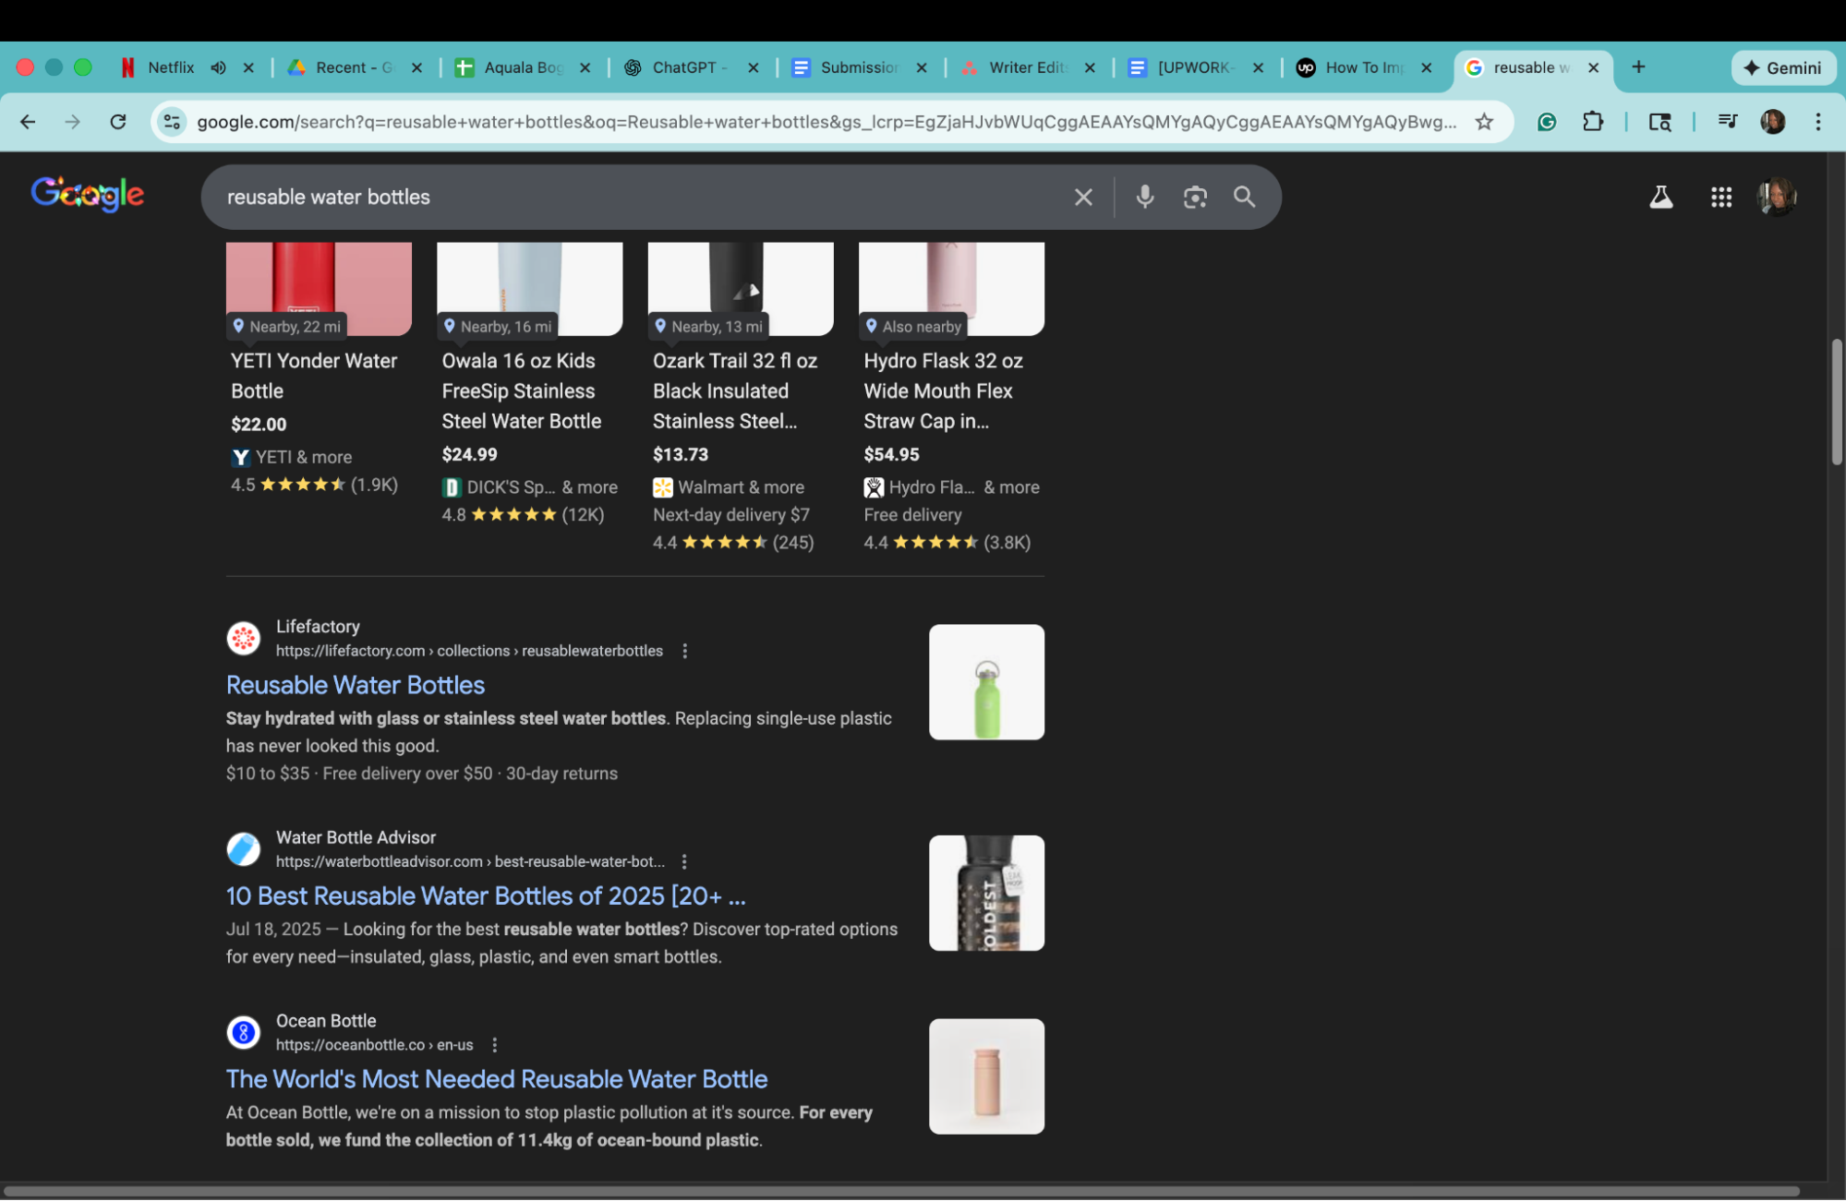Open the Lifefactory Reusable Water Bottles result
This screenshot has height=1201, width=1846.
tap(356, 685)
